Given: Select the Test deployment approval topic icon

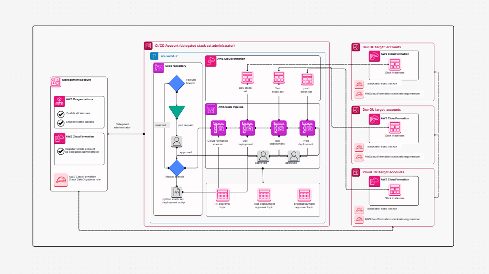Looking at the screenshot, I should (264, 195).
